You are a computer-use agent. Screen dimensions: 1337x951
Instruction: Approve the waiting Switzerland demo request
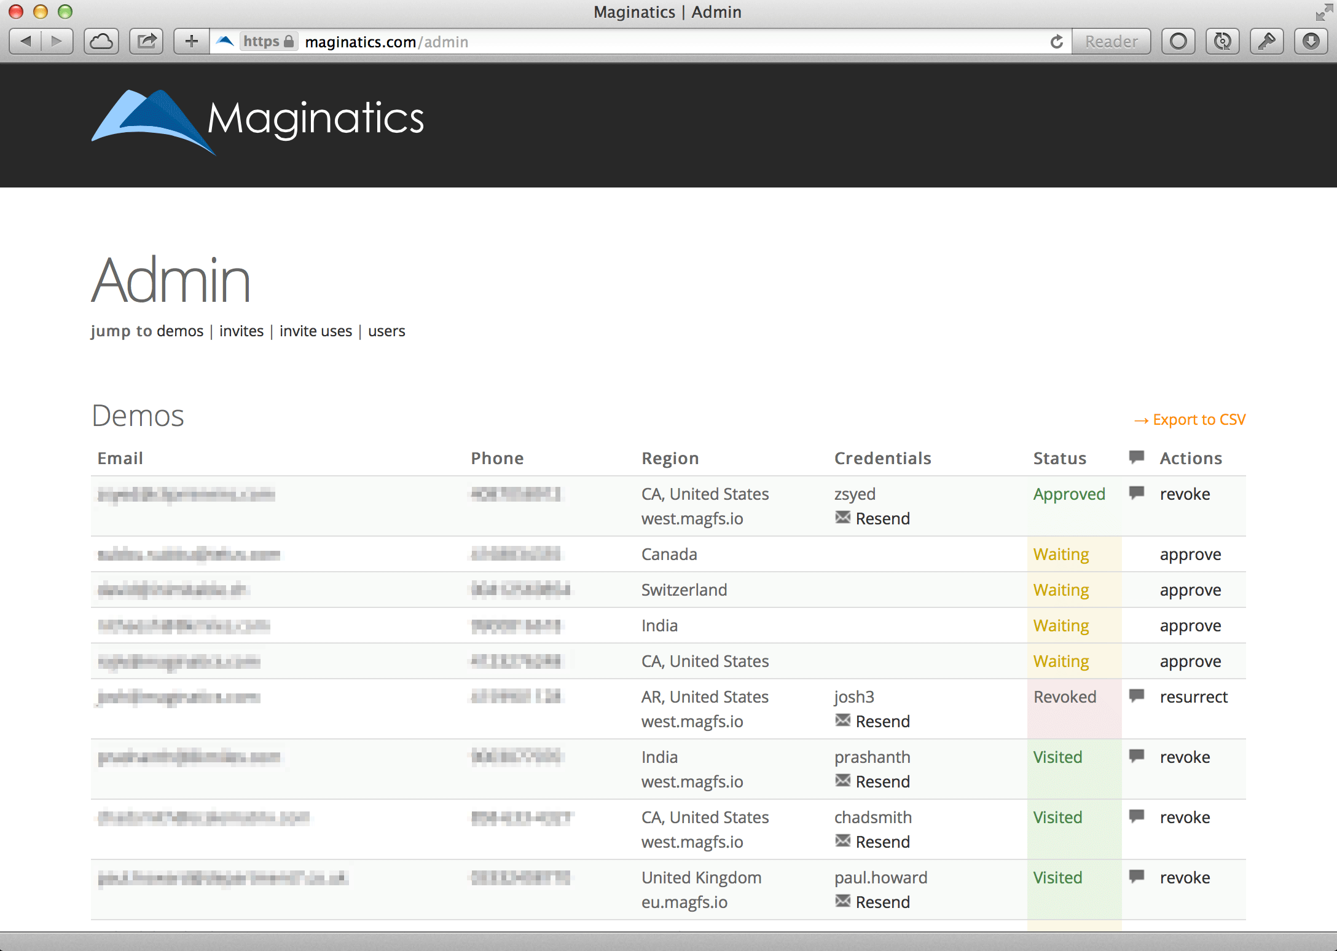coord(1190,590)
